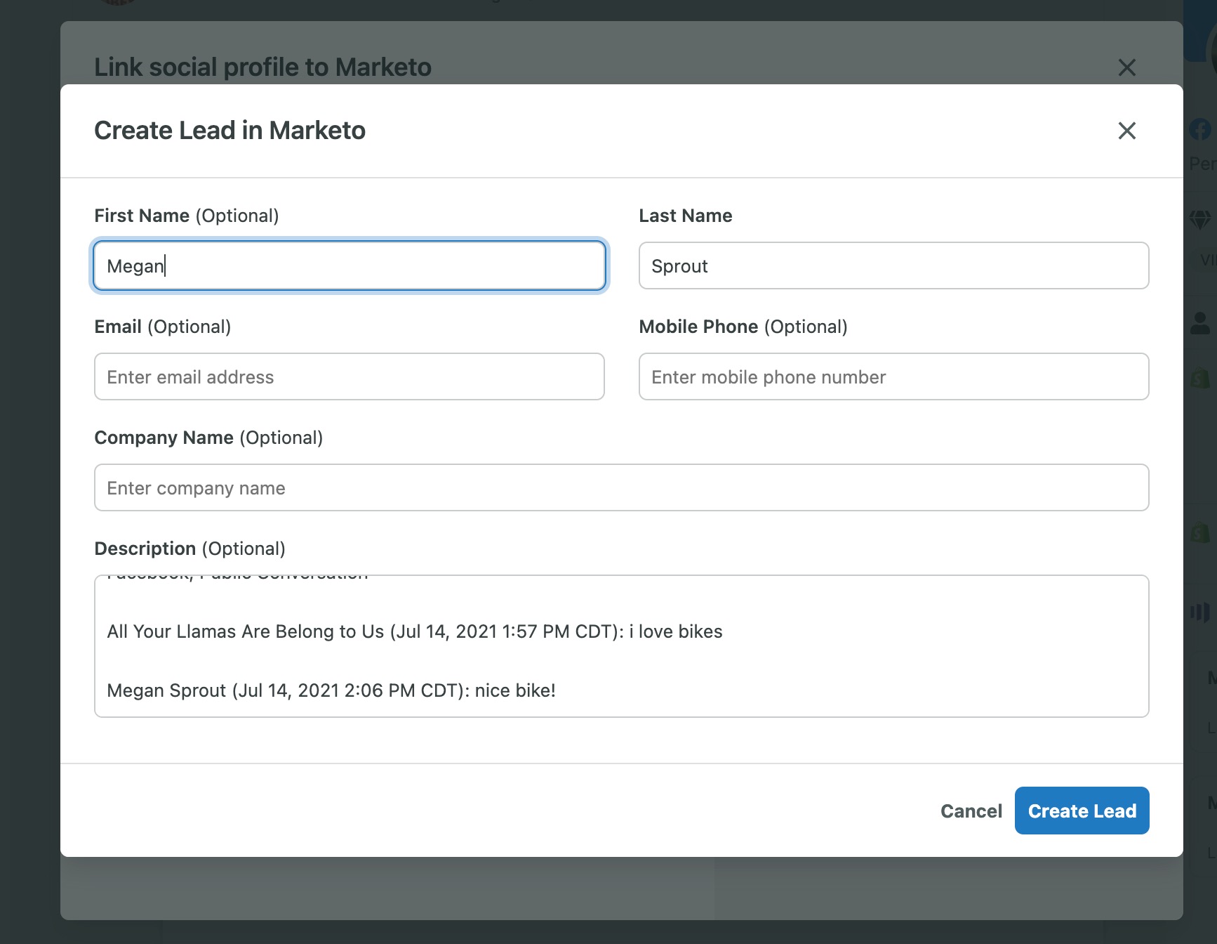Dismiss the Link social profile to Marketo dialog
This screenshot has width=1217, height=944.
(1126, 67)
